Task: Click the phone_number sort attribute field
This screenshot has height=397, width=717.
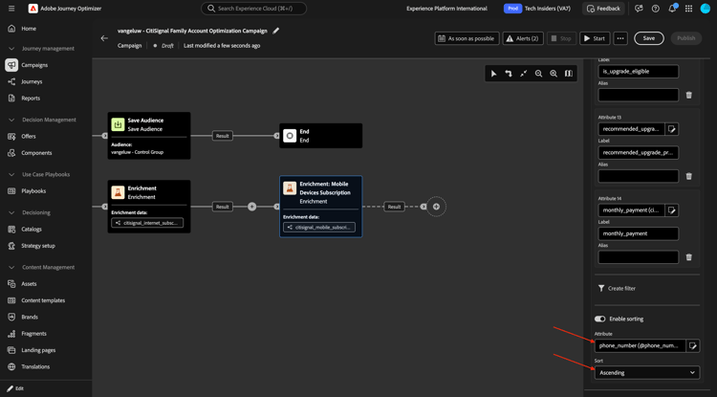Action: point(640,345)
